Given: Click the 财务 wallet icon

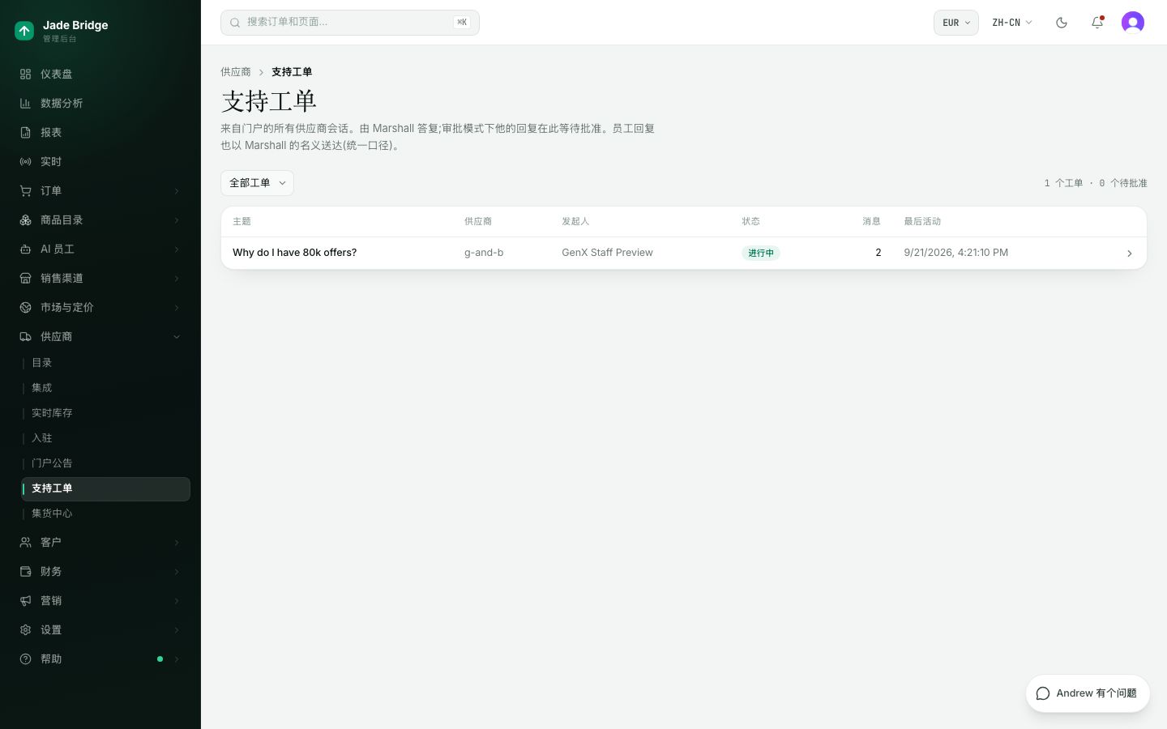Looking at the screenshot, I should tap(25, 571).
